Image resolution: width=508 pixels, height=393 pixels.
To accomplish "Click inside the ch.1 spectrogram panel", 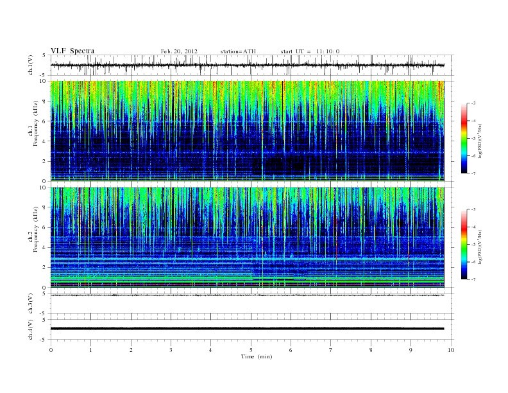I will click(247, 130).
